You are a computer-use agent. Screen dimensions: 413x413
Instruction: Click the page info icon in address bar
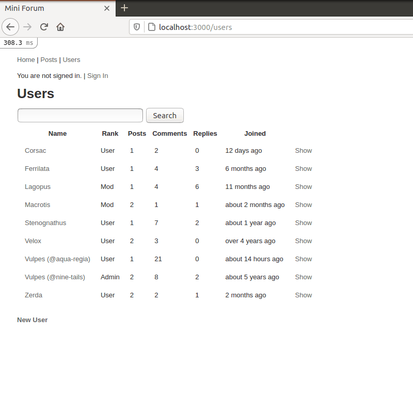[152, 27]
